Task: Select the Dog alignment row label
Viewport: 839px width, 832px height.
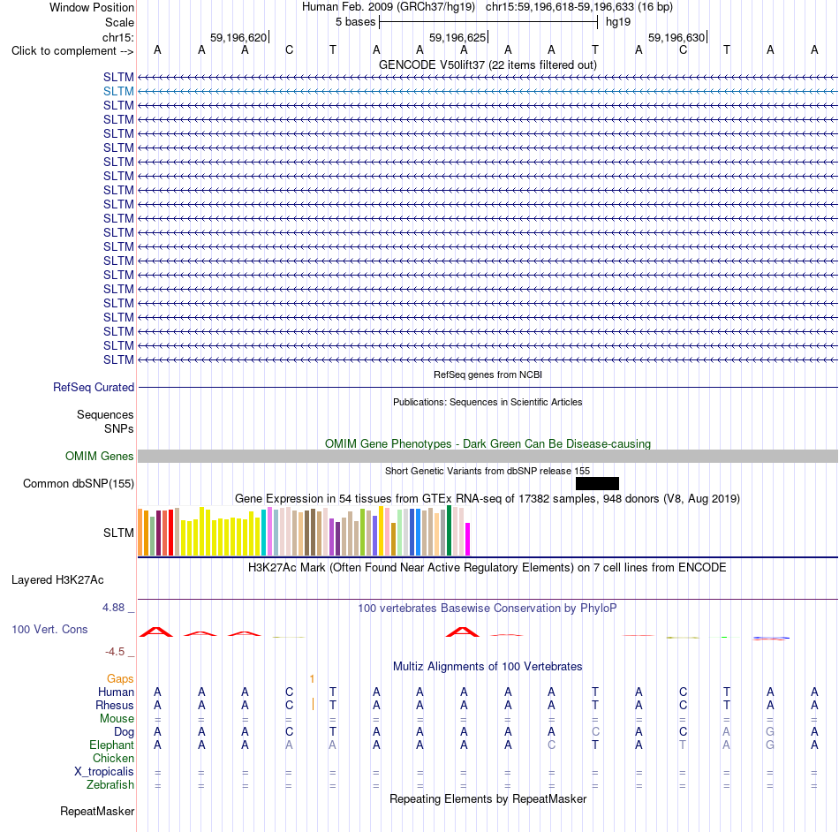Action: coord(124,731)
